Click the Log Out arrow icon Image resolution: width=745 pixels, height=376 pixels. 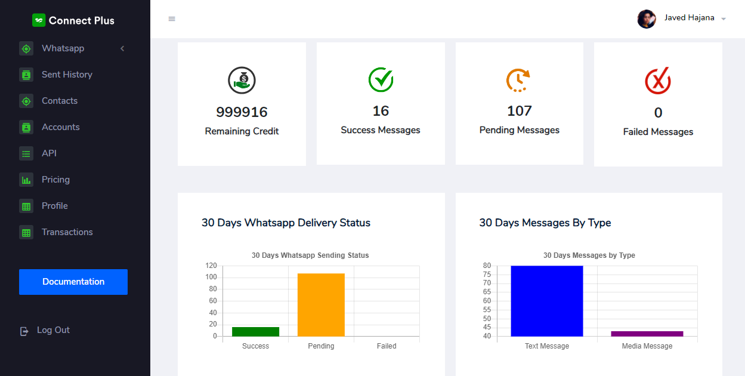24,331
